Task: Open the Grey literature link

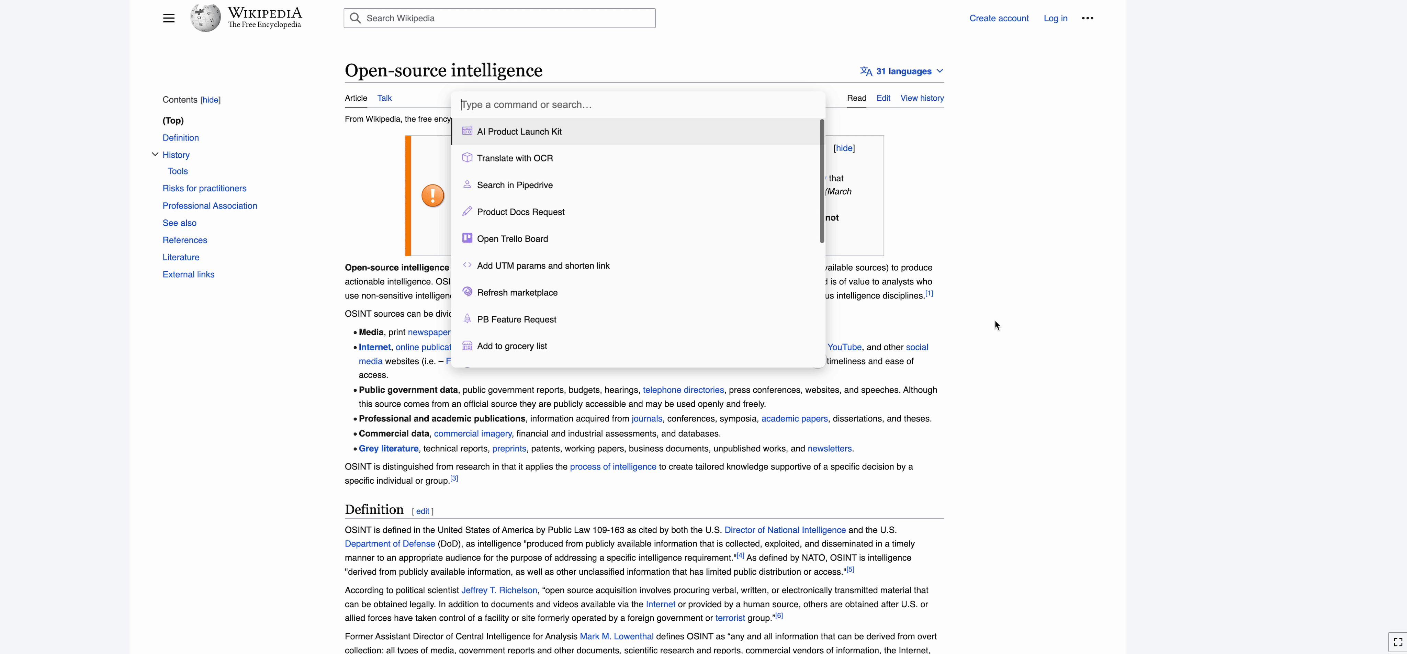Action: (389, 449)
